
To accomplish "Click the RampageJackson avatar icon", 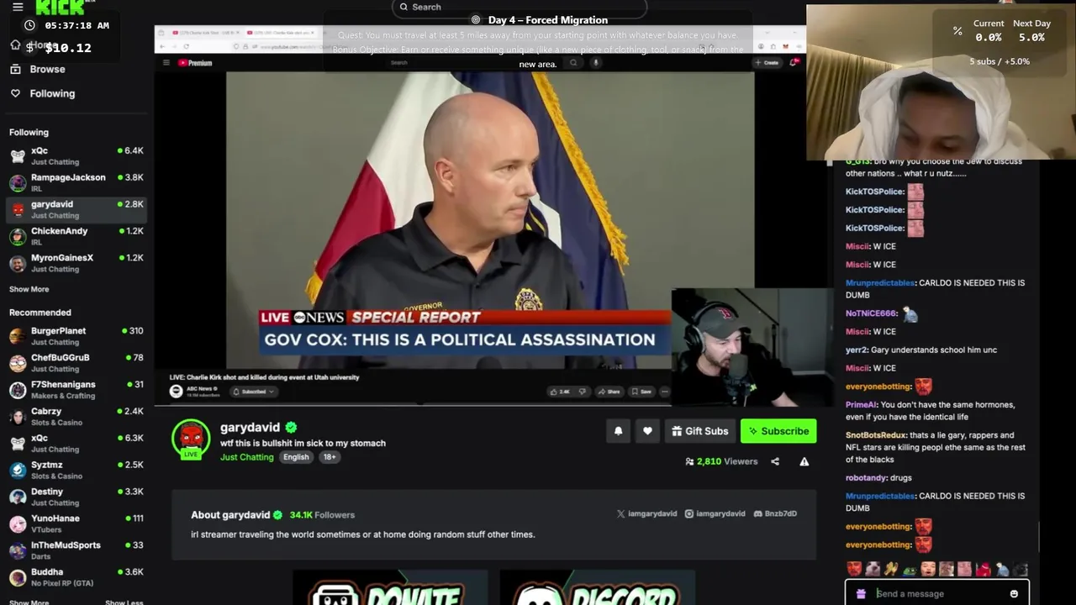I will point(18,183).
